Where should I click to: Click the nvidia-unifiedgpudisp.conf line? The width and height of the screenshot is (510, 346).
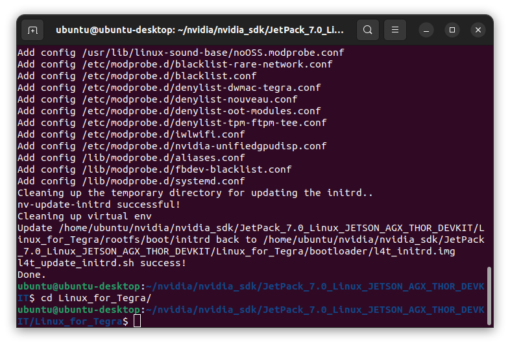tap(172, 147)
